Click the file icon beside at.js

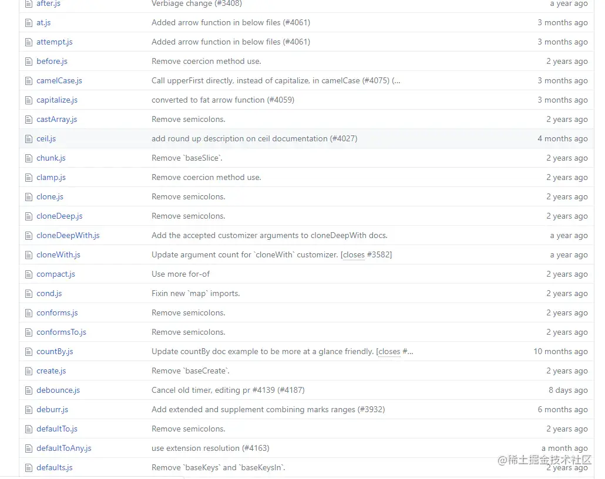(x=29, y=23)
